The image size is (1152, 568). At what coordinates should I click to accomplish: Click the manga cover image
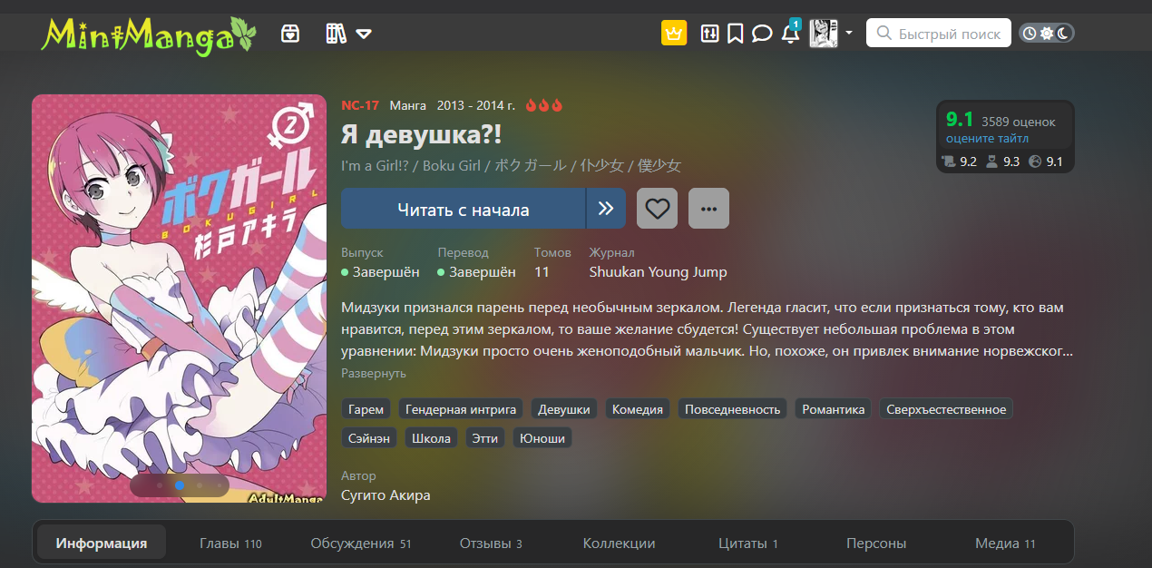tap(179, 299)
